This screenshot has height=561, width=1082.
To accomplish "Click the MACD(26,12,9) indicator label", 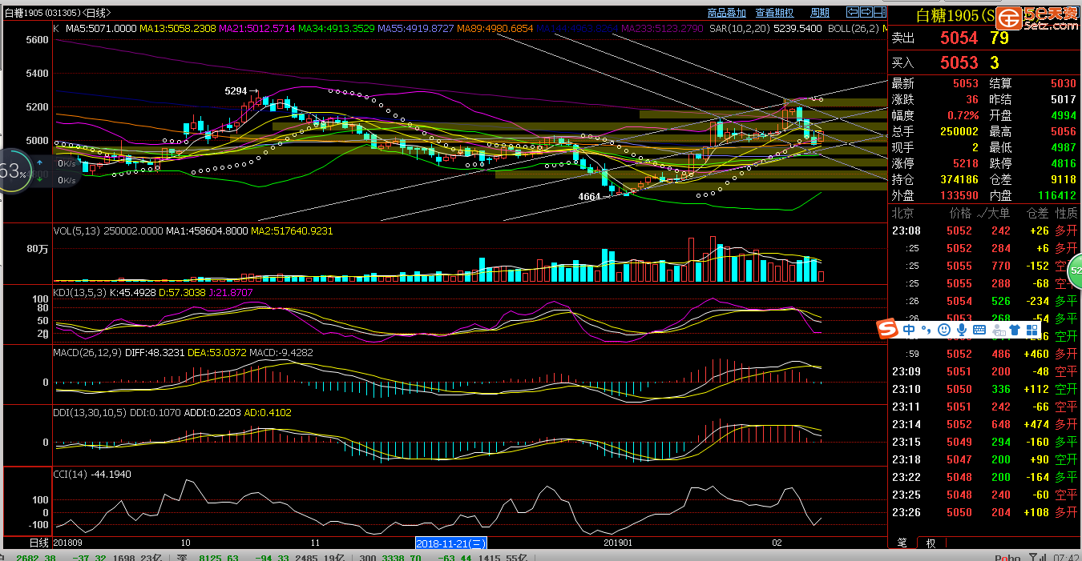I will [x=88, y=352].
